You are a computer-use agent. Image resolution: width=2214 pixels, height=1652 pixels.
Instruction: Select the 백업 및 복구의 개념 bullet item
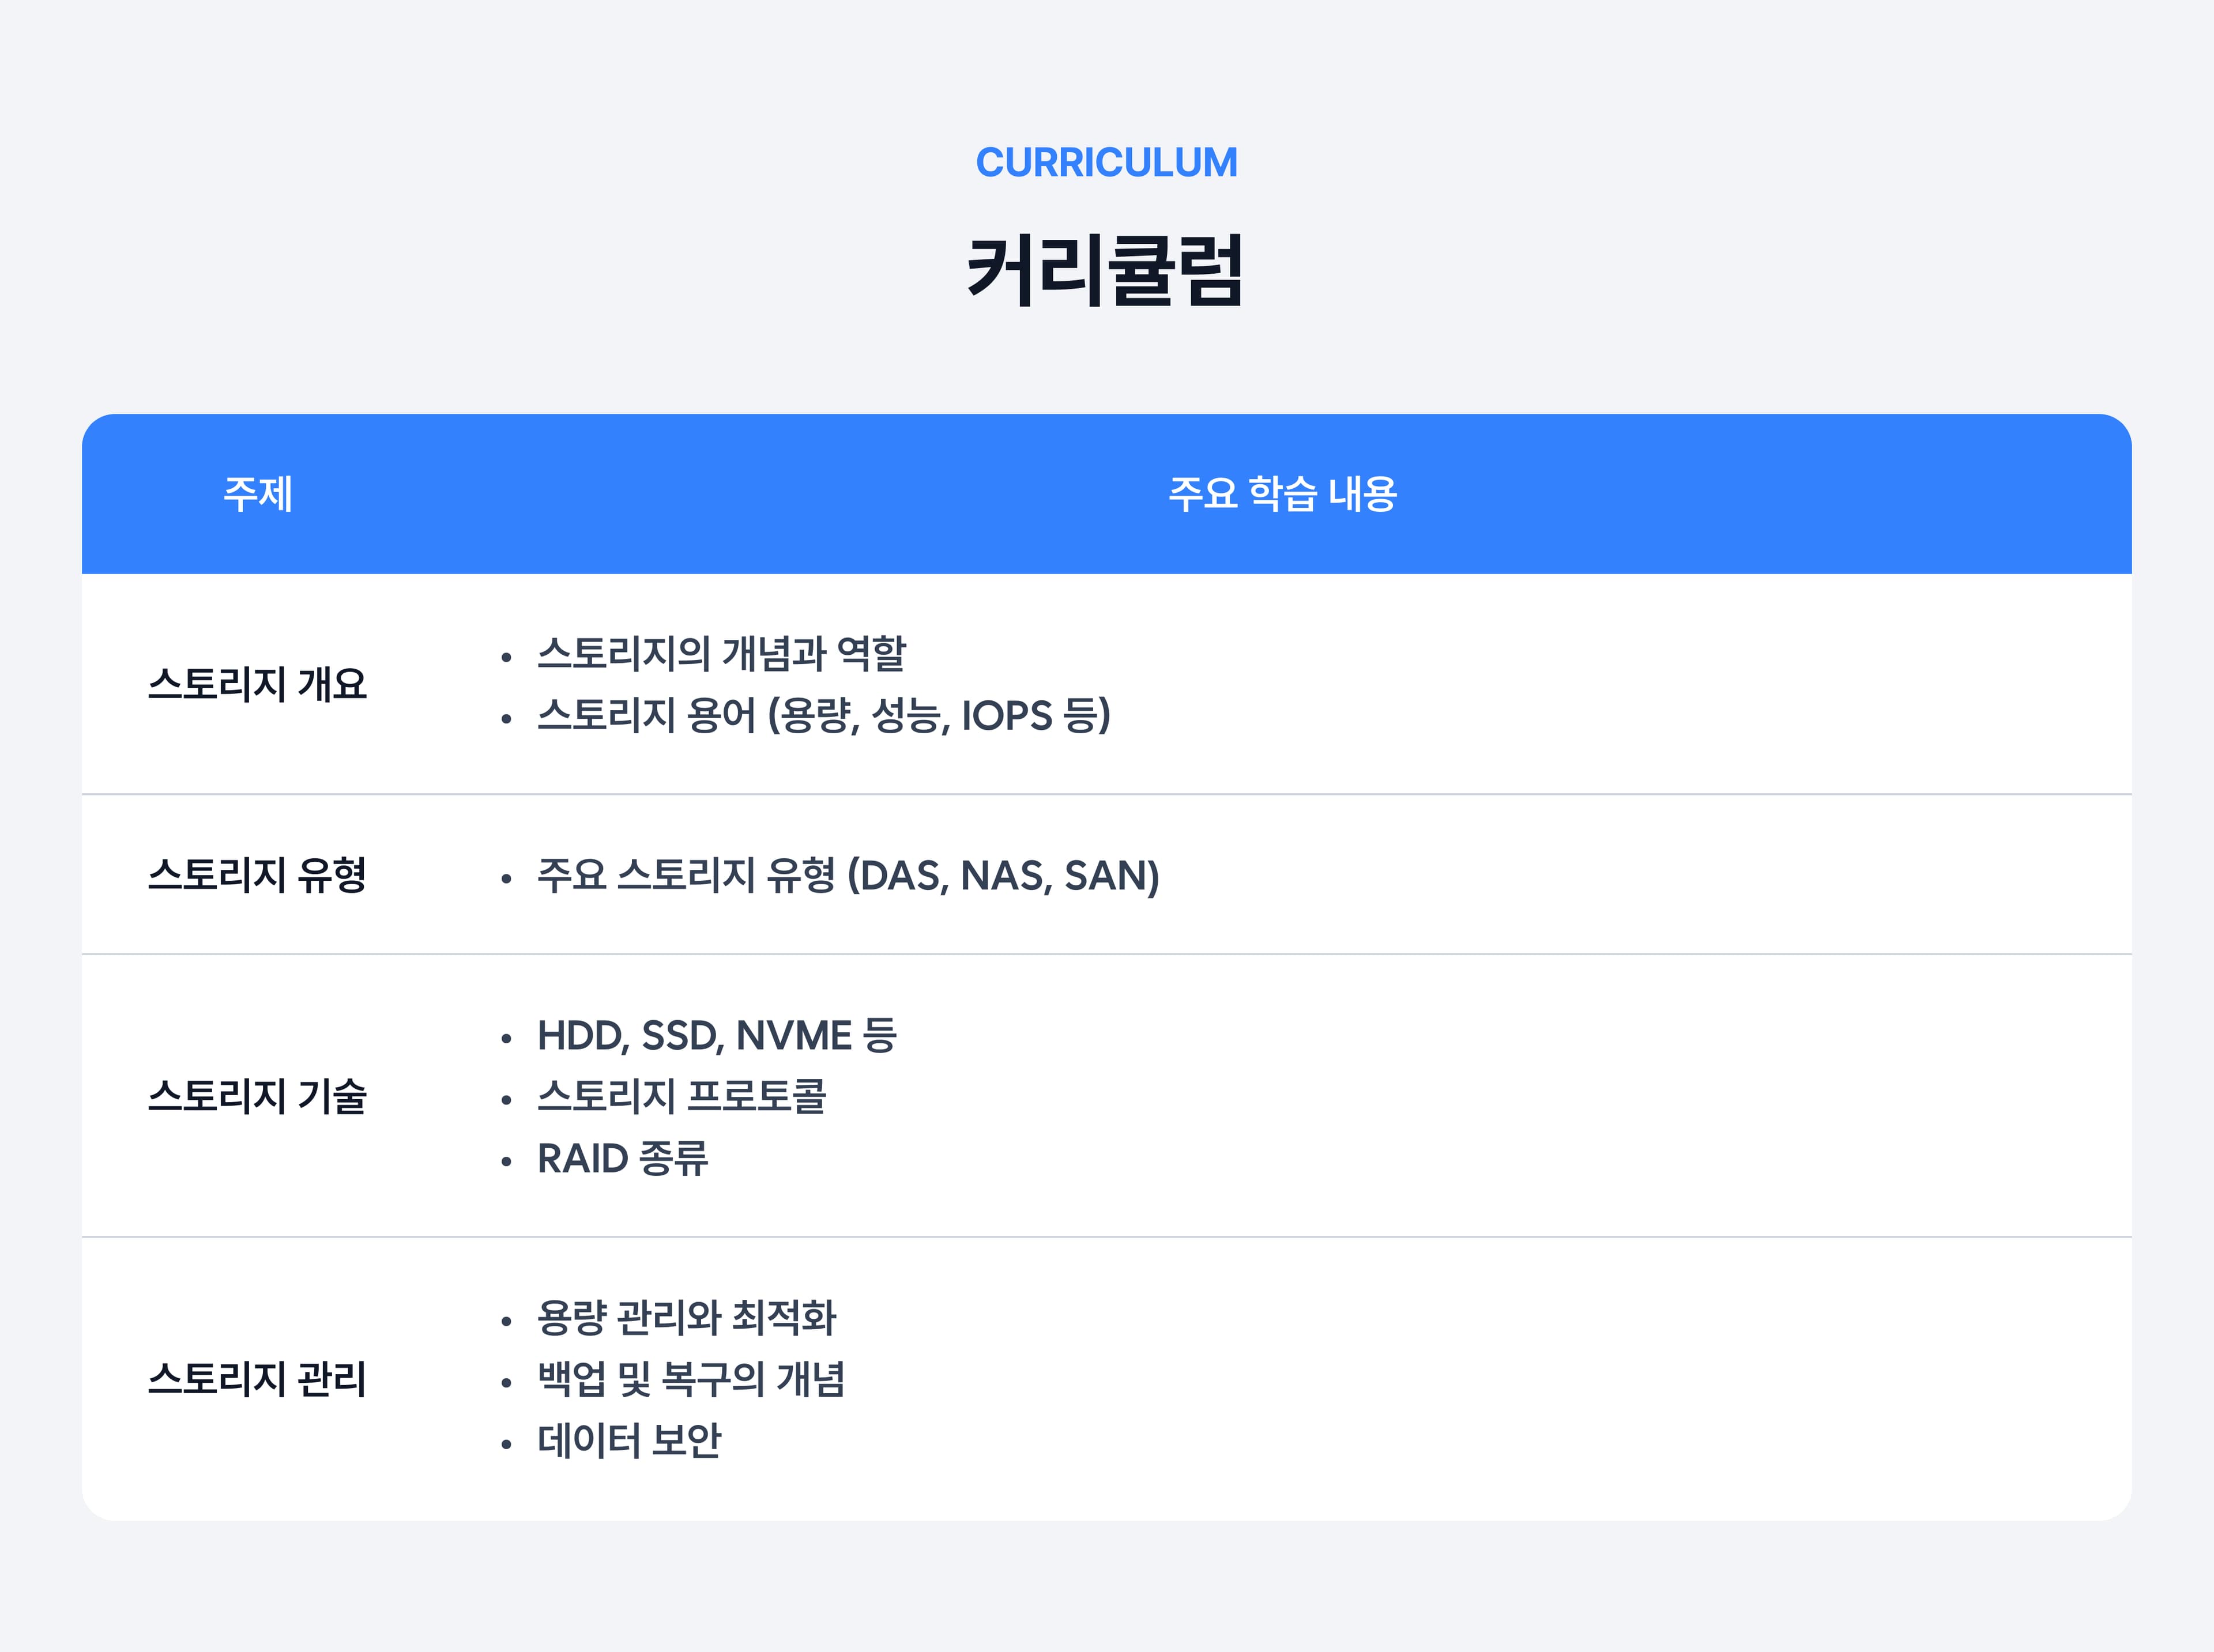click(691, 1379)
